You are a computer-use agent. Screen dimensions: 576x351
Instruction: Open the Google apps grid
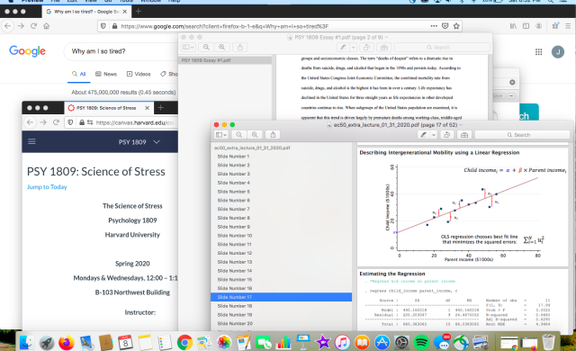[x=538, y=52]
